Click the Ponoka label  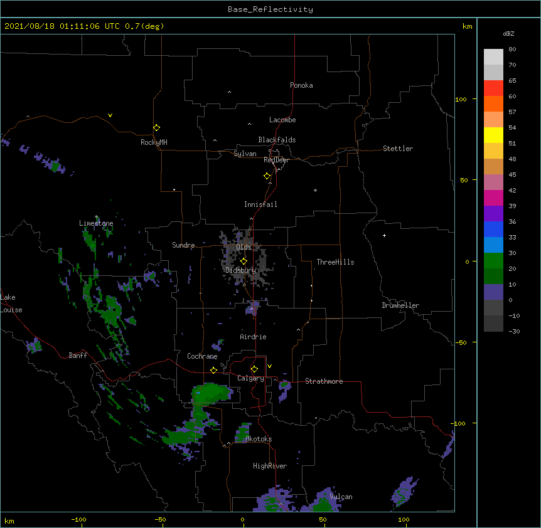(301, 85)
